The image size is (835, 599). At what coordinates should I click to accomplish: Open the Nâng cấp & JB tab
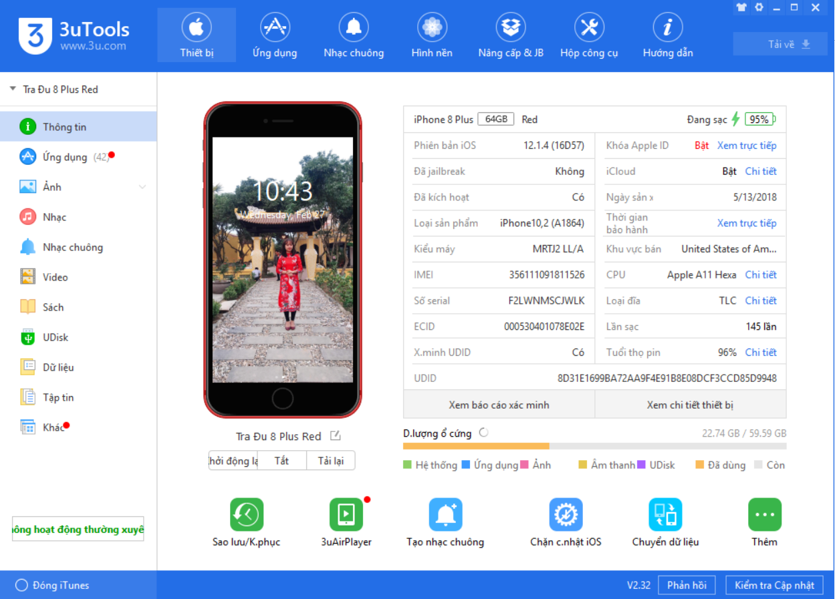click(511, 35)
